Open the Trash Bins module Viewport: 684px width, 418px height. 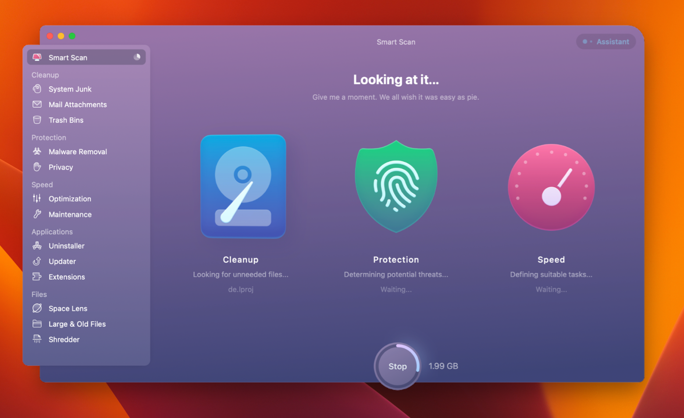pyautogui.click(x=66, y=120)
